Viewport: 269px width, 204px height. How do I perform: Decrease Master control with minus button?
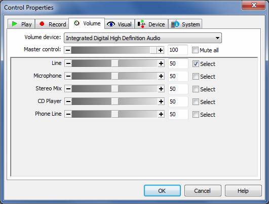pos(68,50)
